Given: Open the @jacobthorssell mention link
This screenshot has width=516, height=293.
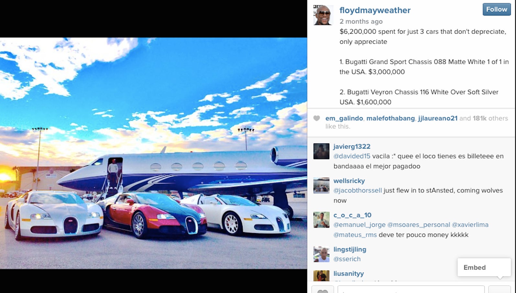Looking at the screenshot, I should pos(357,190).
